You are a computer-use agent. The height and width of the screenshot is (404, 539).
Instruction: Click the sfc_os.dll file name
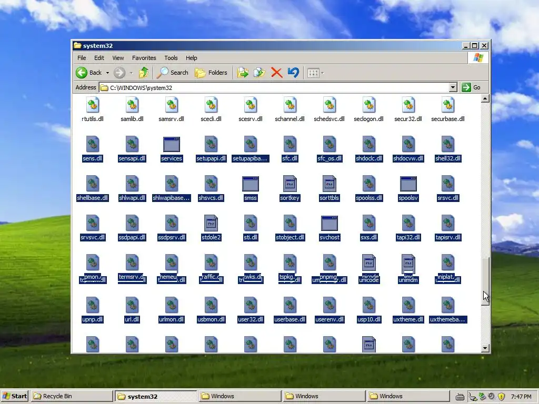[x=330, y=158]
